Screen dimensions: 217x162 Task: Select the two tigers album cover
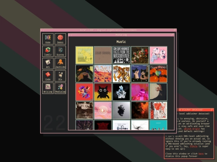tap(121, 74)
